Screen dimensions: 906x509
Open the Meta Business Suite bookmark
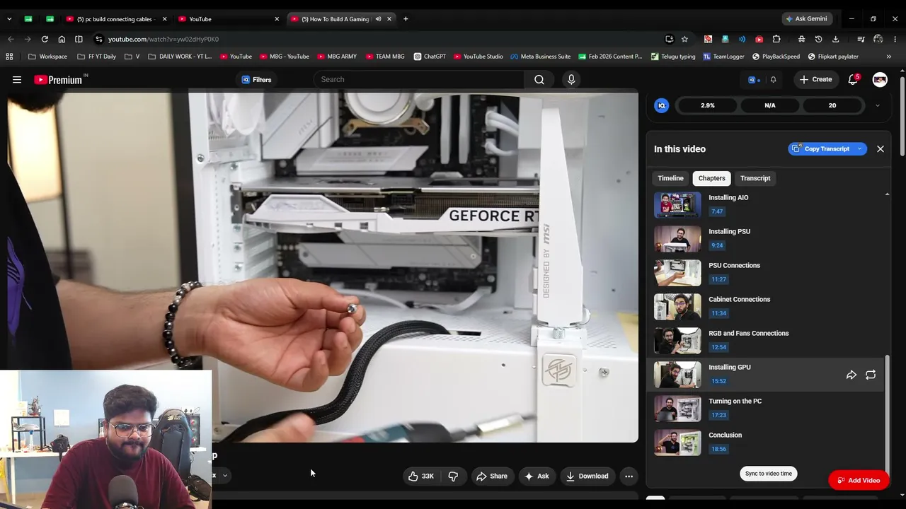[541, 57]
